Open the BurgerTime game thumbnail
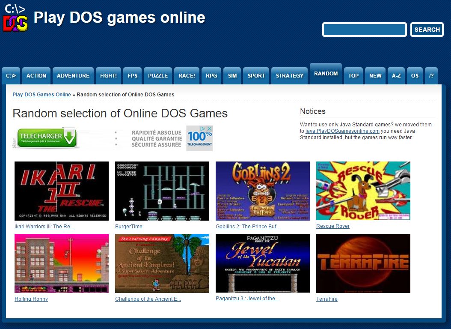451x329 pixels. pos(162,191)
